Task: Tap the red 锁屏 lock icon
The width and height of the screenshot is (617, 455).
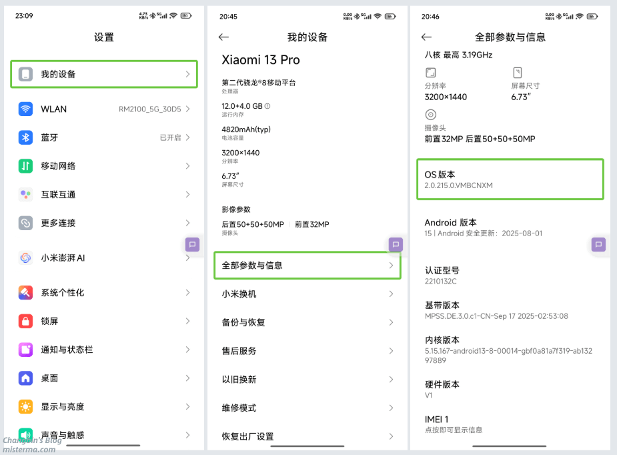Action: click(x=25, y=321)
